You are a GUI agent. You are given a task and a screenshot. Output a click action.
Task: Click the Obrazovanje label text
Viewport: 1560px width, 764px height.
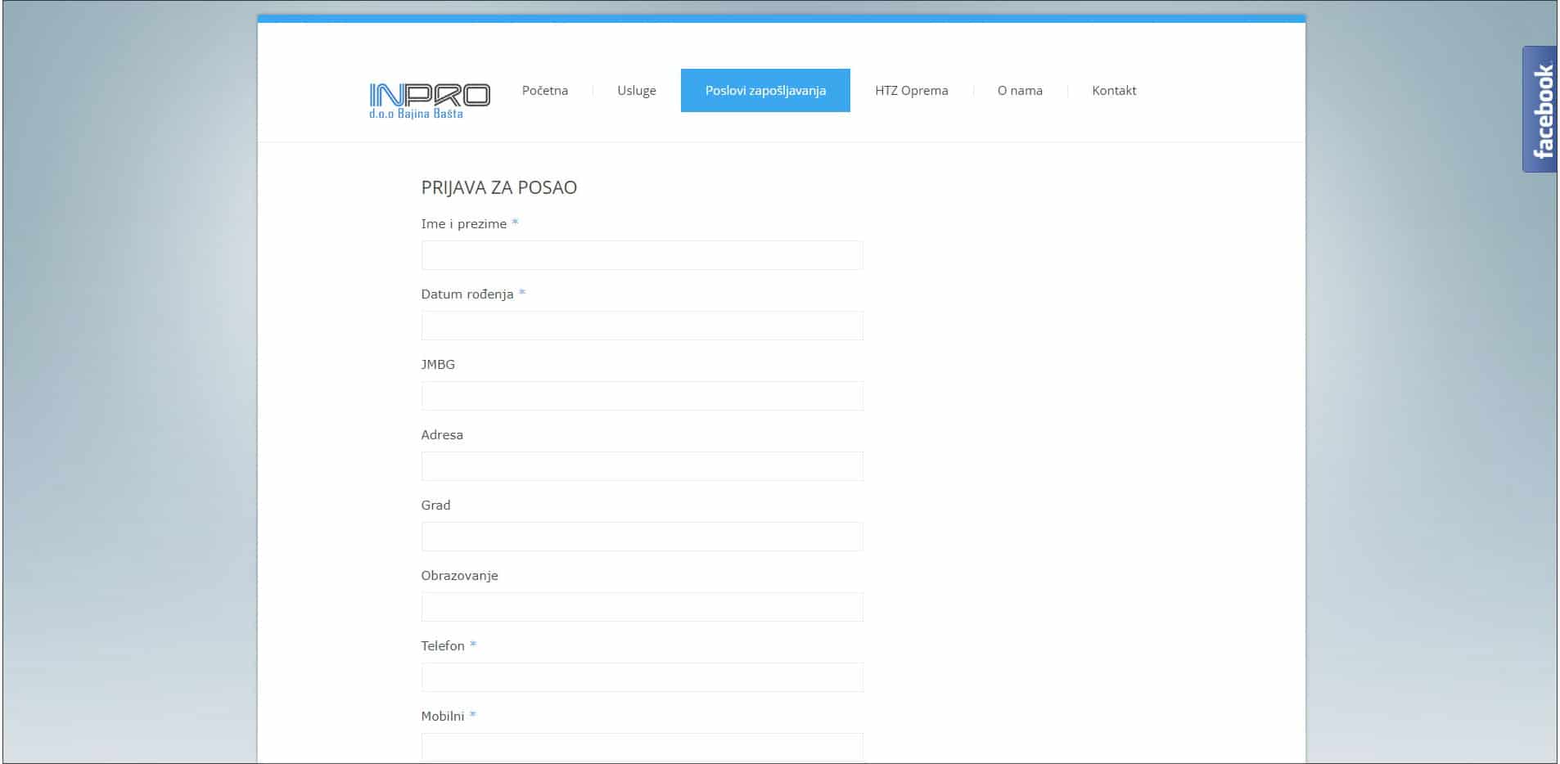point(459,576)
